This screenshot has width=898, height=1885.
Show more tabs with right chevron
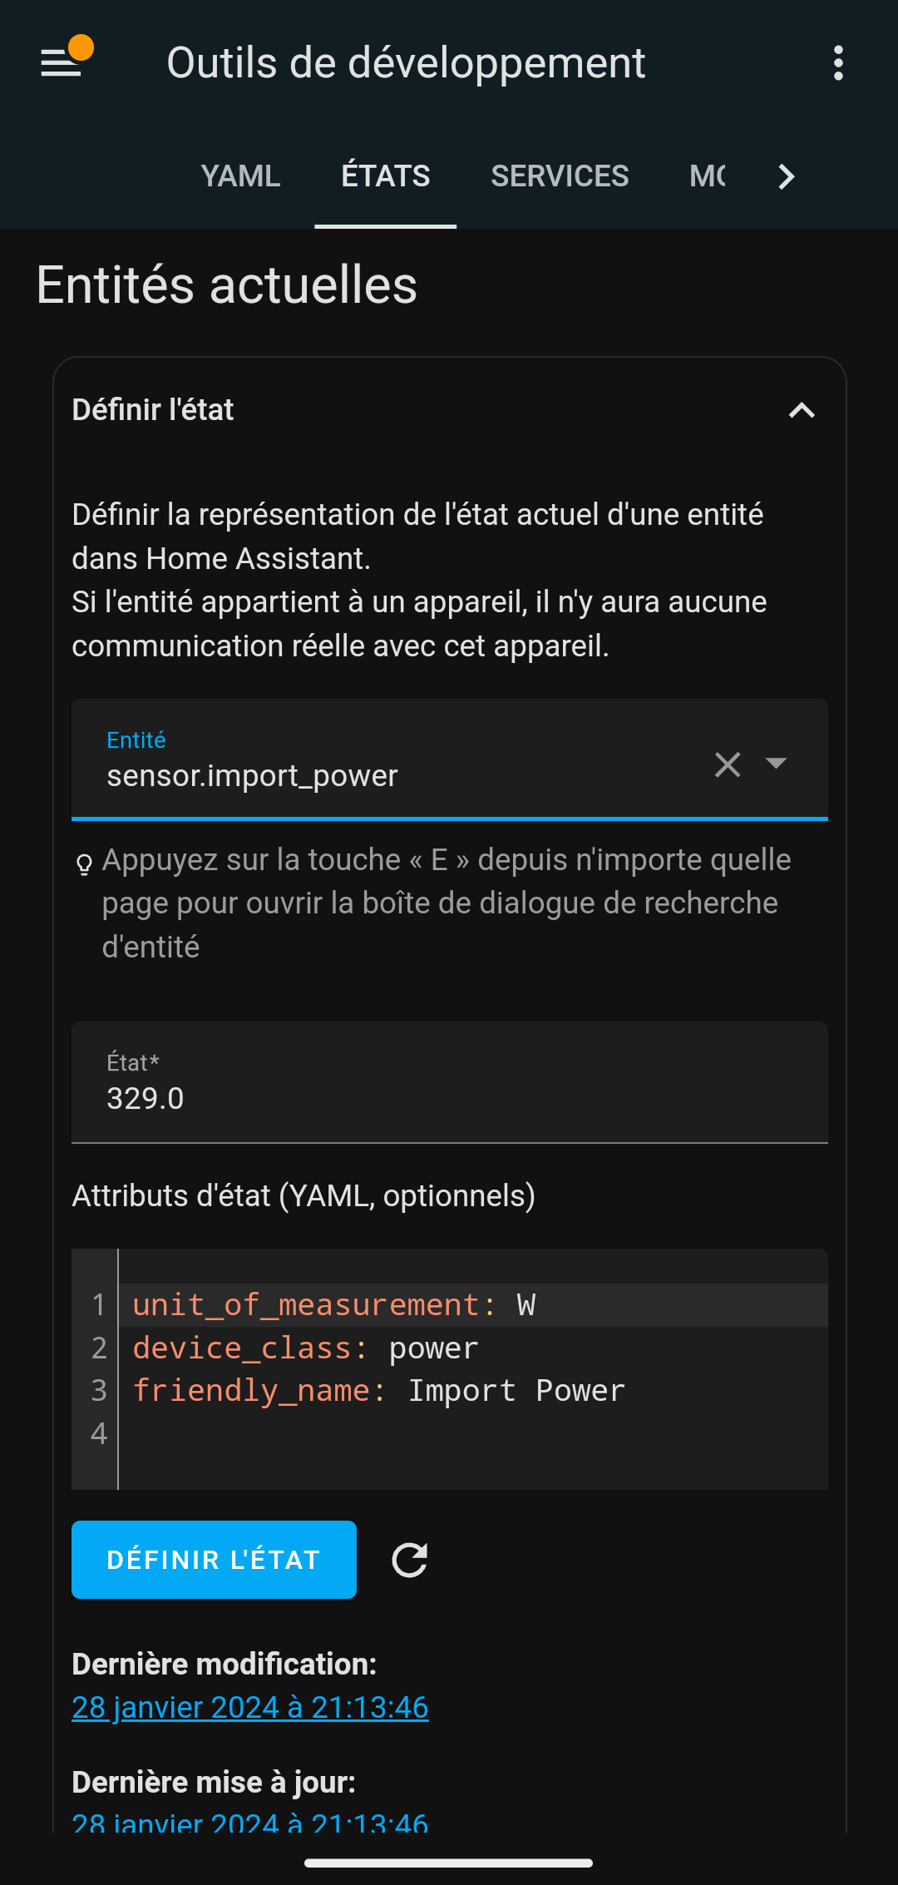click(x=787, y=176)
